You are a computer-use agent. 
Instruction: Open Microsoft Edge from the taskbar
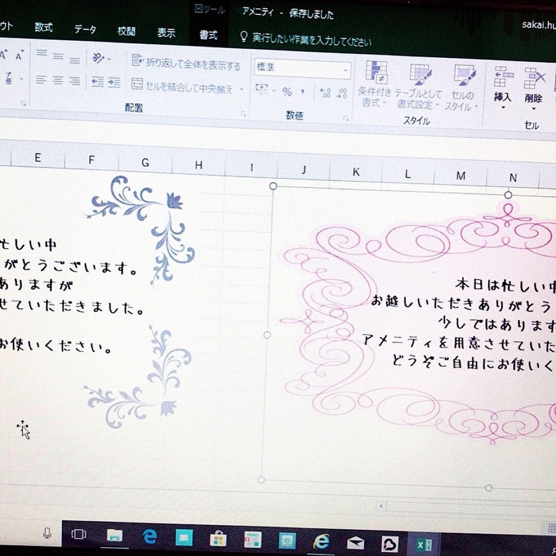click(x=150, y=536)
